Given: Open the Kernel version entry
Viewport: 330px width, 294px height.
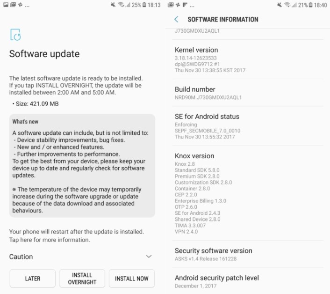Looking at the screenshot, I should [x=248, y=59].
